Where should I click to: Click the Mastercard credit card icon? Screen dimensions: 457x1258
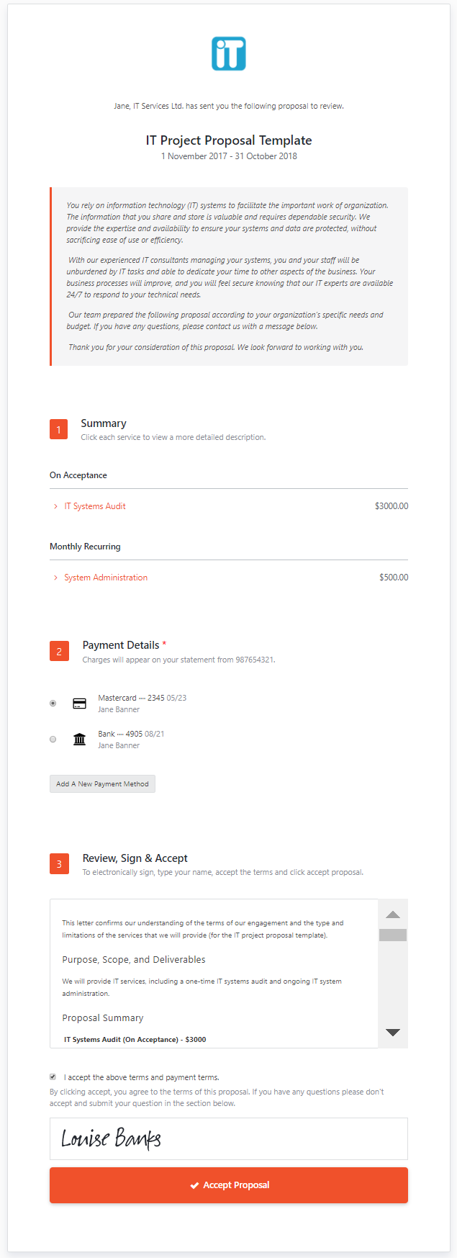[80, 704]
